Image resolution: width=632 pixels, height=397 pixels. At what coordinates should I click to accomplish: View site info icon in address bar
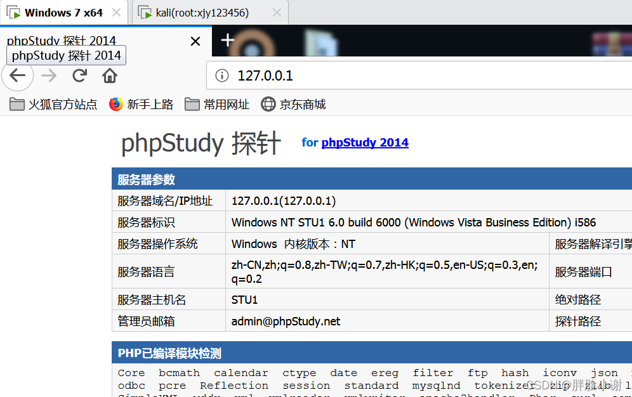click(x=221, y=75)
